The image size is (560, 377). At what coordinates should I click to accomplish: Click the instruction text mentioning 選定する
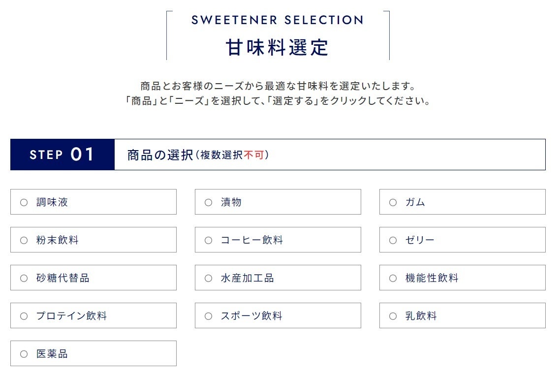(x=278, y=102)
